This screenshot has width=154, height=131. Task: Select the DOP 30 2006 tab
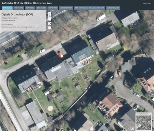(53, 8)
